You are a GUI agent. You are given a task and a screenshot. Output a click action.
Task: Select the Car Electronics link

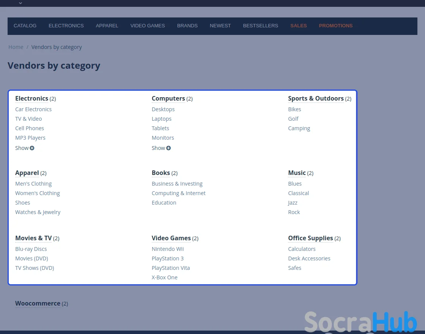coord(33,109)
